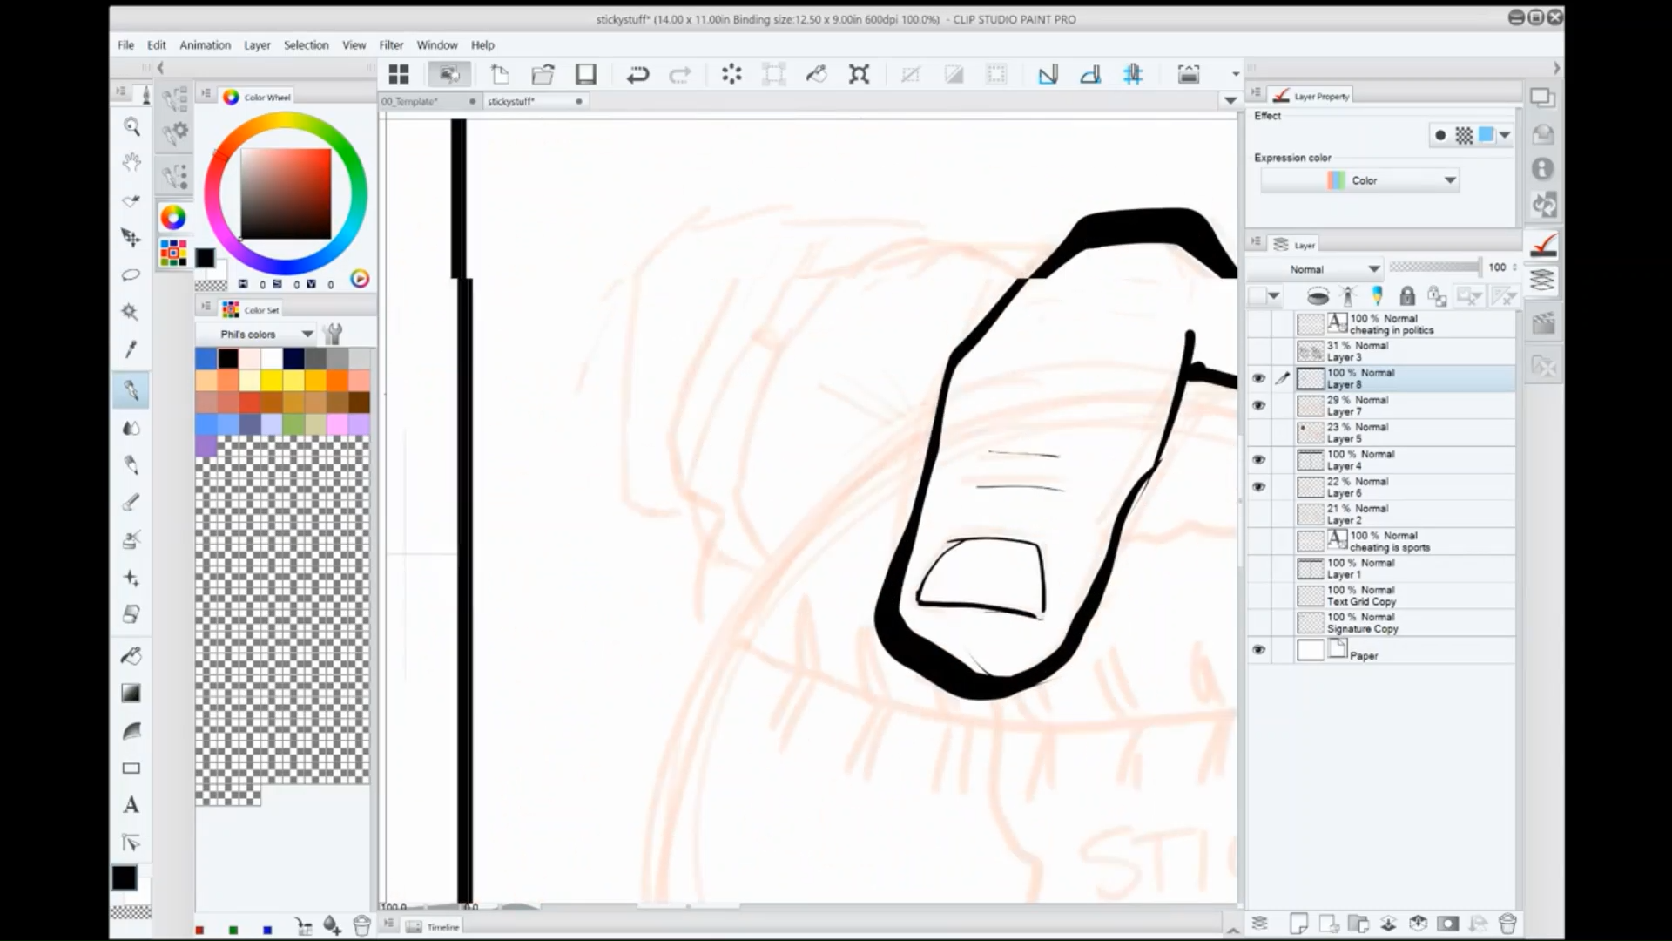Click the Lock Layer icon
This screenshot has height=941, width=1672.
[1407, 296]
